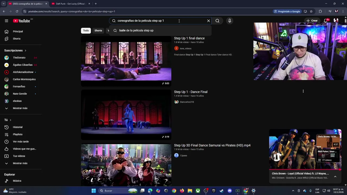The image size is (347, 195).
Task: Clear the search box with the X icon
Action: 208,21
